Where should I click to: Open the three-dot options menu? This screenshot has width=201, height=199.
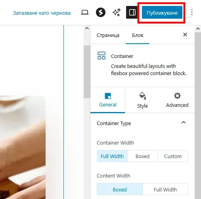click(x=192, y=12)
